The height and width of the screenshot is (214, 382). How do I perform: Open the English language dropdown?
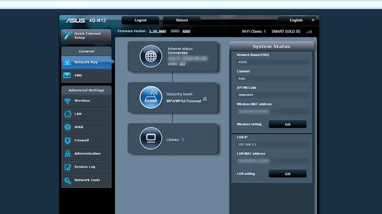tap(297, 20)
